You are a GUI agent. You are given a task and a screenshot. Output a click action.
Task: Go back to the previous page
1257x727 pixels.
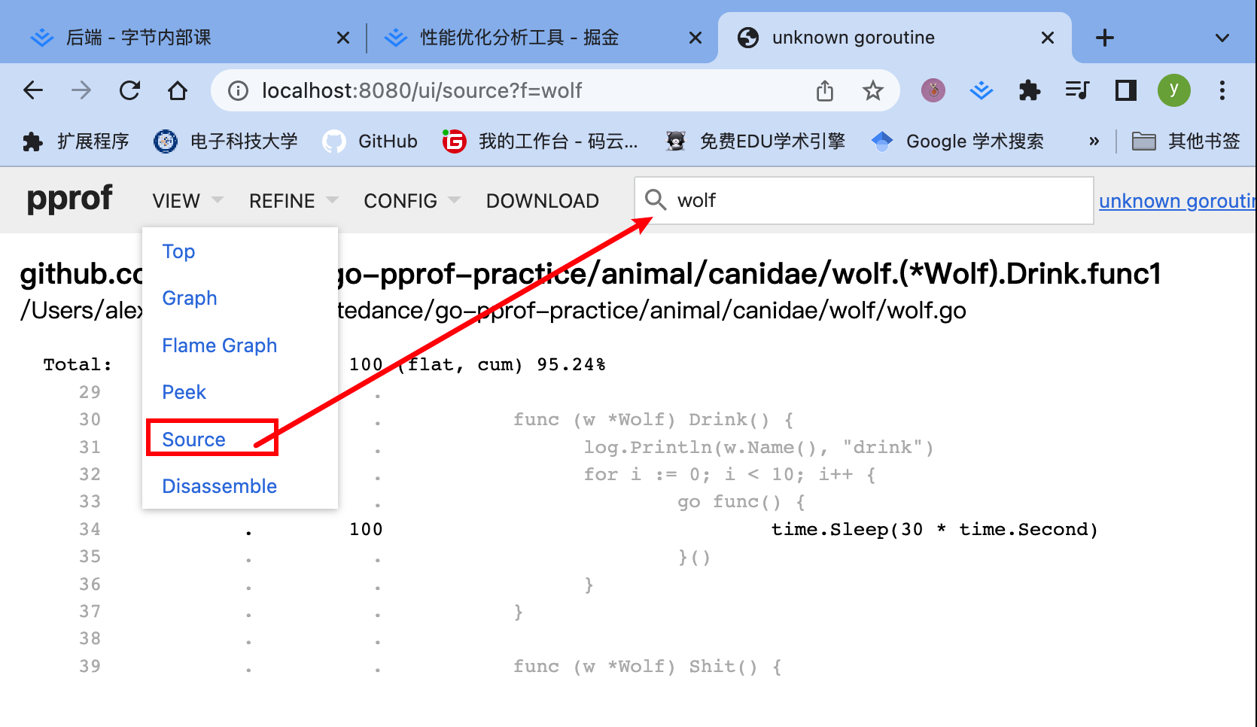(33, 91)
